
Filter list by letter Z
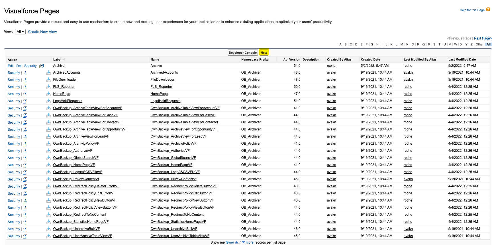(471, 44)
